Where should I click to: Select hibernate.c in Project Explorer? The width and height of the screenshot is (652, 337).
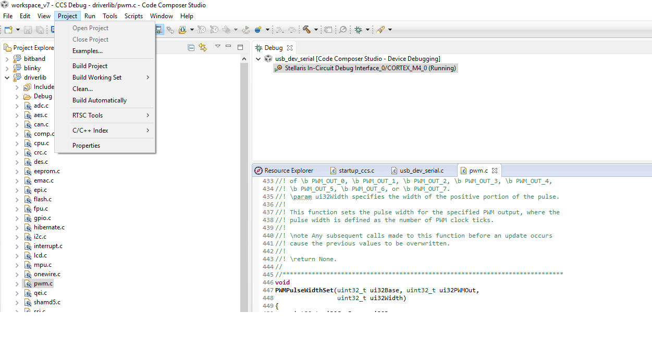pyautogui.click(x=49, y=227)
